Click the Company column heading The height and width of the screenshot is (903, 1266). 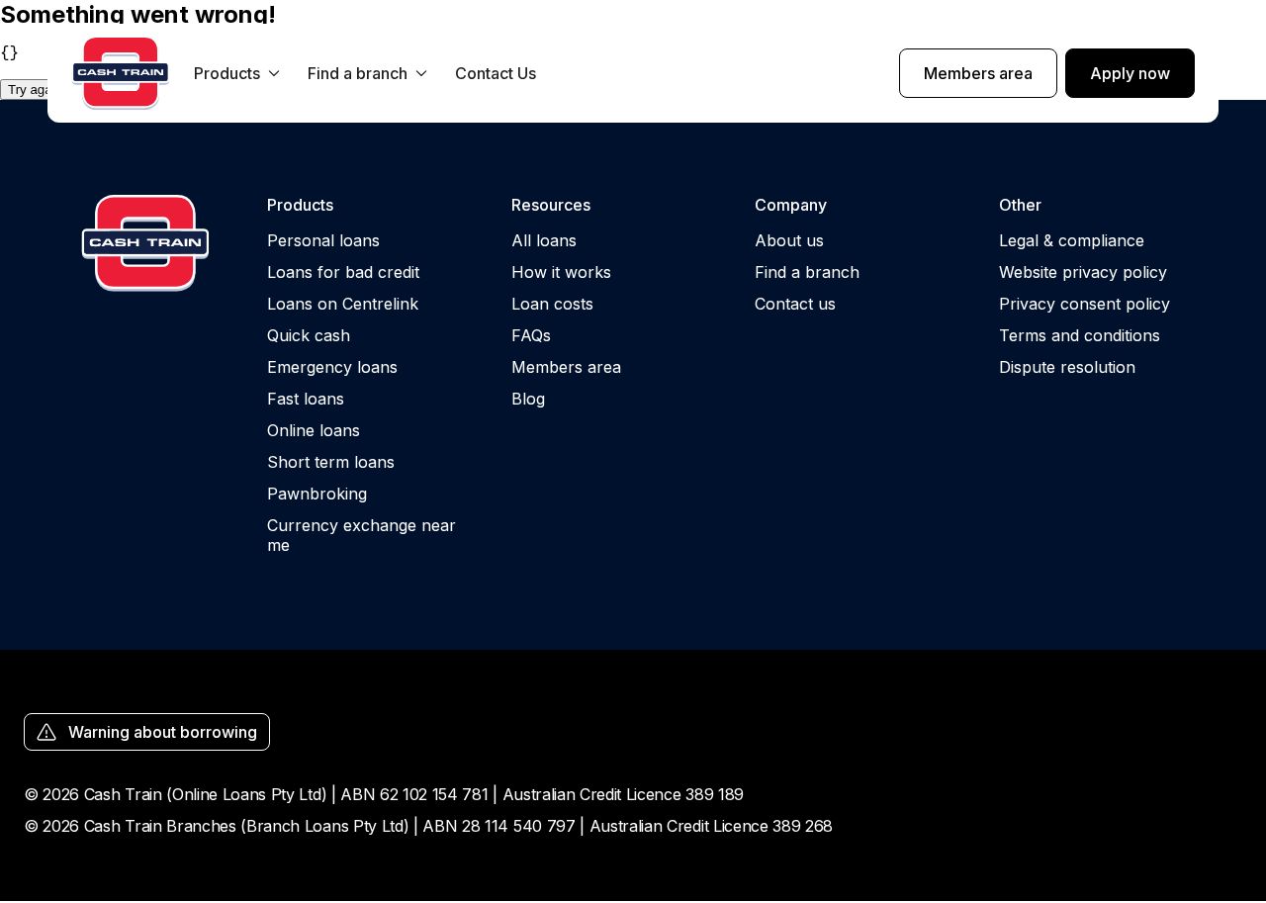(x=790, y=205)
